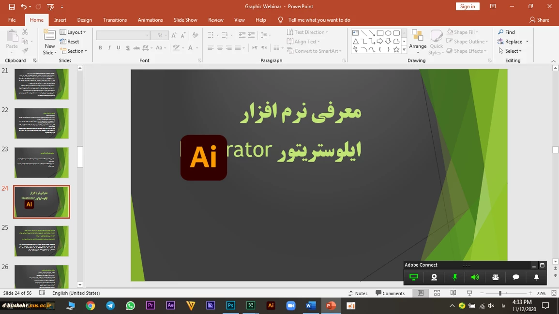Toggle Italic formatting
This screenshot has width=559, height=314.
(x=109, y=48)
